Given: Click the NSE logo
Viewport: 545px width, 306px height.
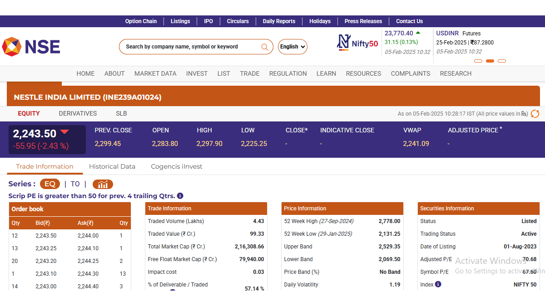Looking at the screenshot, I should pyautogui.click(x=31, y=47).
